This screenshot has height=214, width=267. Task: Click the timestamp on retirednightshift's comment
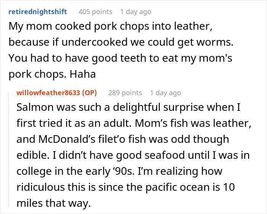136,11
